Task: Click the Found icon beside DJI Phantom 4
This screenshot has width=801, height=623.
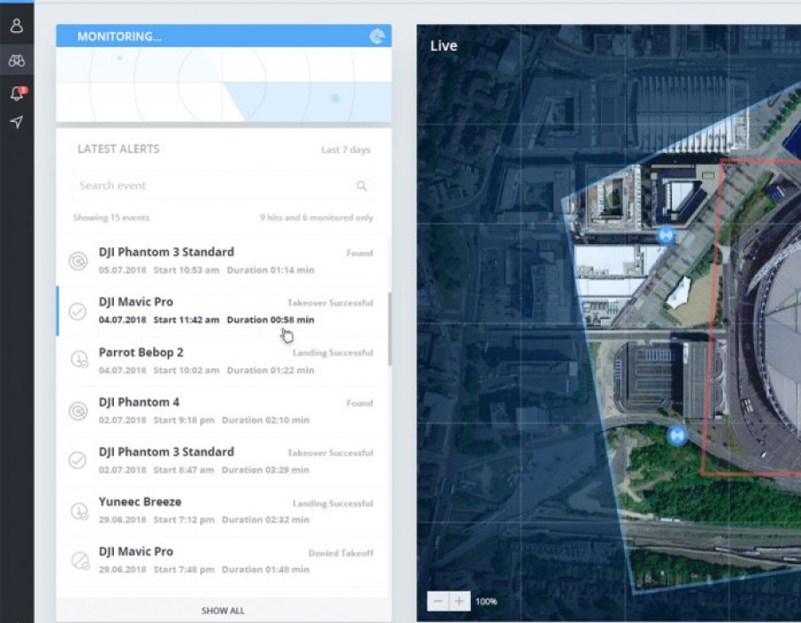Action: [x=78, y=410]
